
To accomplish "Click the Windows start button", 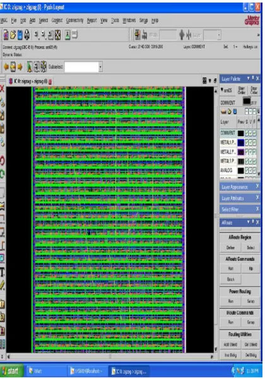I will [x=11, y=371].
